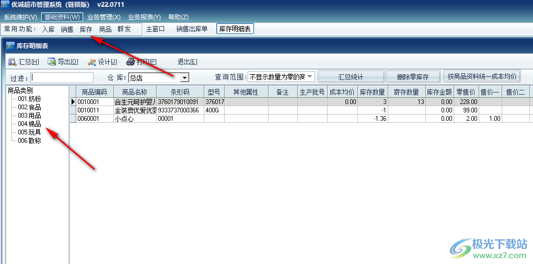
Task: Click the 销售 shortcut
Action: pyautogui.click(x=67, y=29)
